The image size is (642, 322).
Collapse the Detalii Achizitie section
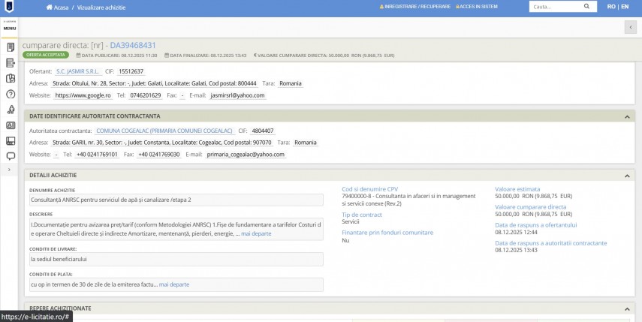627,175
